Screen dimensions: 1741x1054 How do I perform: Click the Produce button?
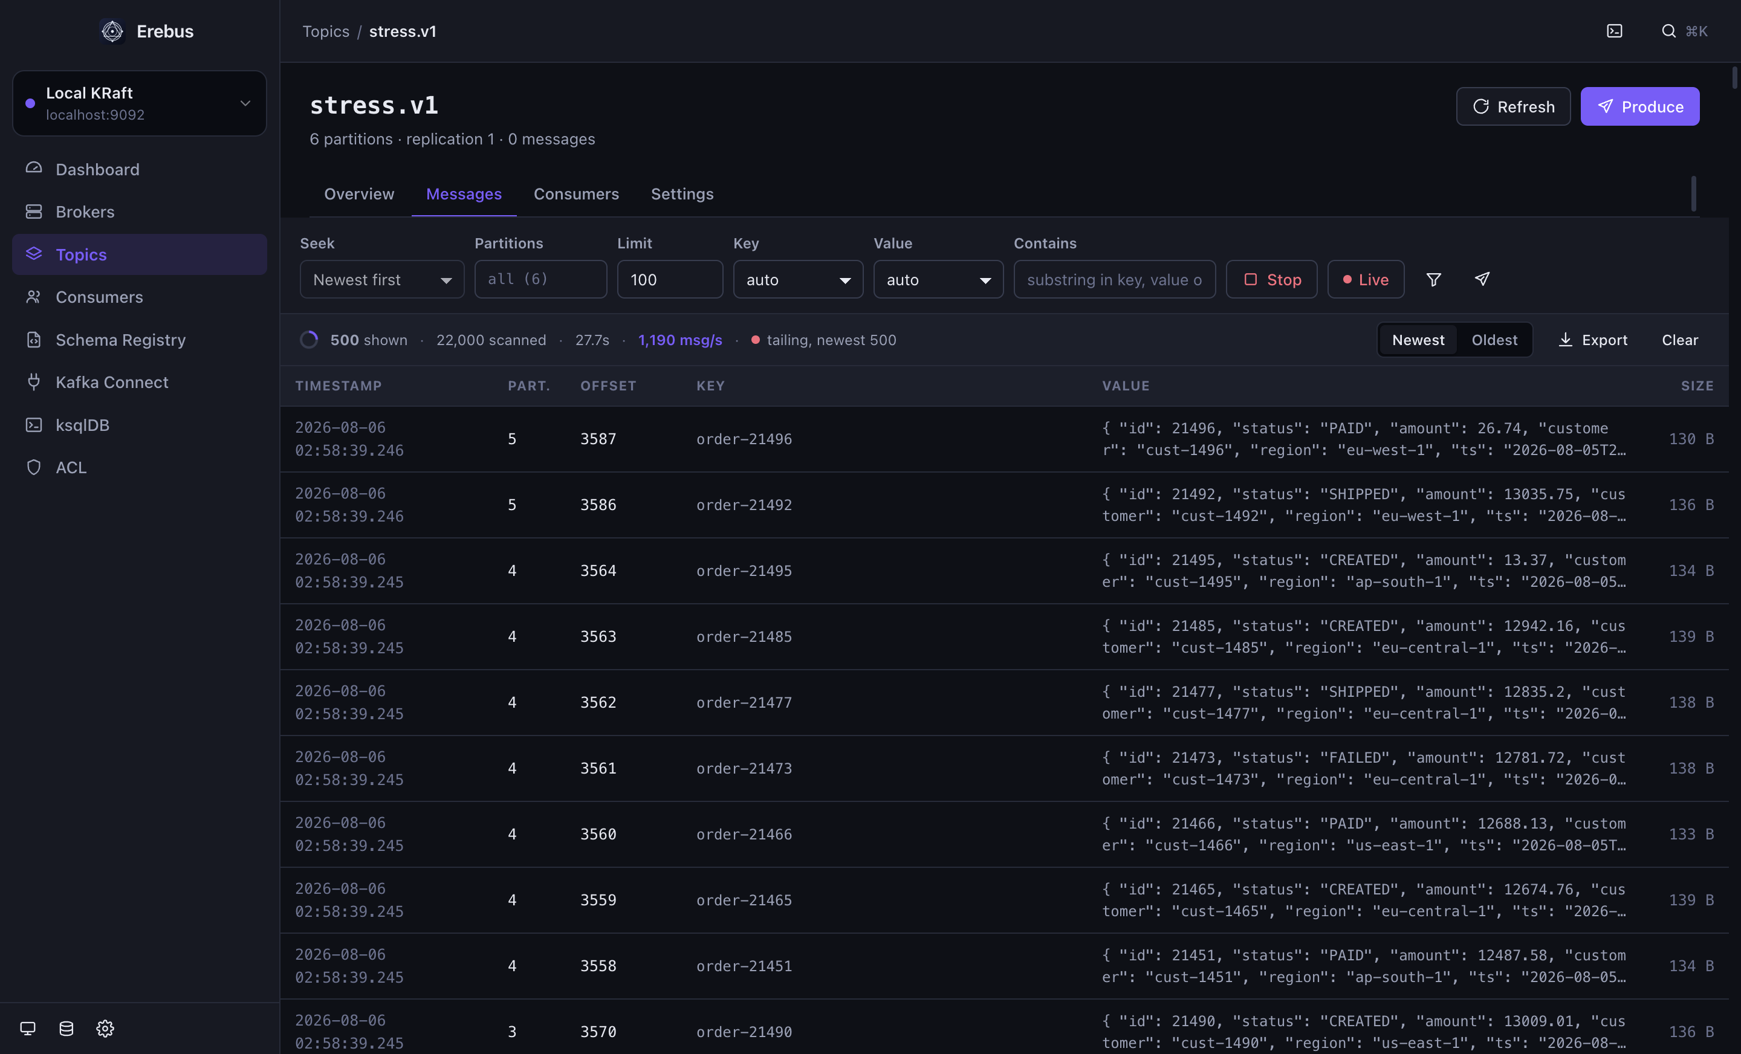tap(1639, 106)
